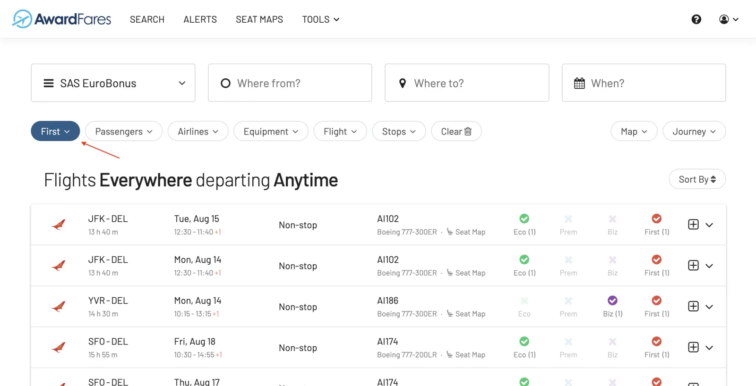Go to SEAT MAPS in top navigation

pyautogui.click(x=259, y=19)
